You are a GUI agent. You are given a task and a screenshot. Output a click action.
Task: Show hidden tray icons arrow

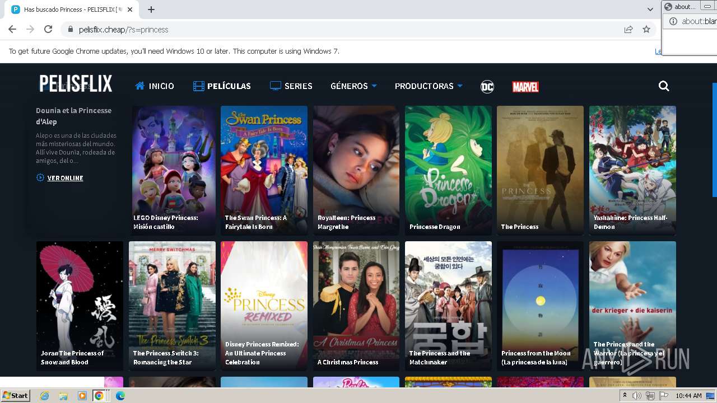(625, 396)
